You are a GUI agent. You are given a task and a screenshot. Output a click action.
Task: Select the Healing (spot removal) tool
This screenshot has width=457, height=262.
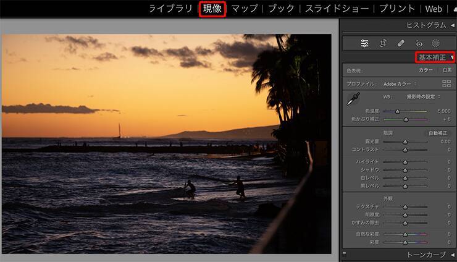[x=401, y=43]
